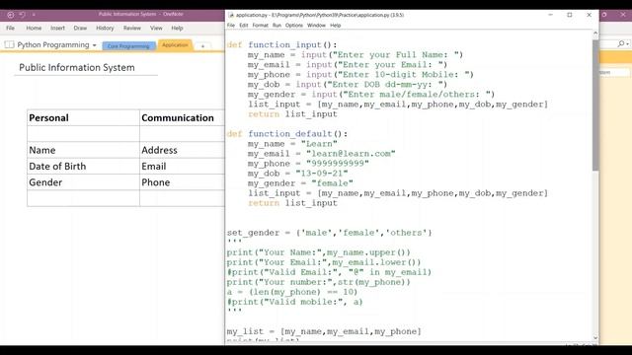632x355 pixels.
Task: Open Run menu in IDLE editor
Action: point(276,26)
